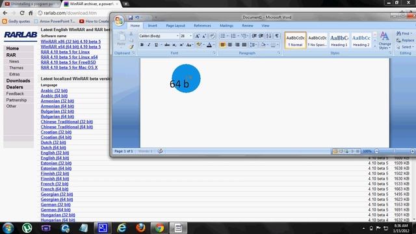The height and width of the screenshot is (234, 416).
Task: Align text left
Action: pyautogui.click(x=222, y=45)
